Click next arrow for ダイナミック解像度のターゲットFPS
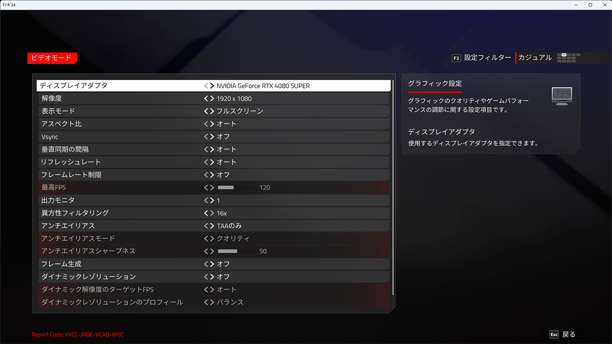612x344 pixels. (212, 290)
